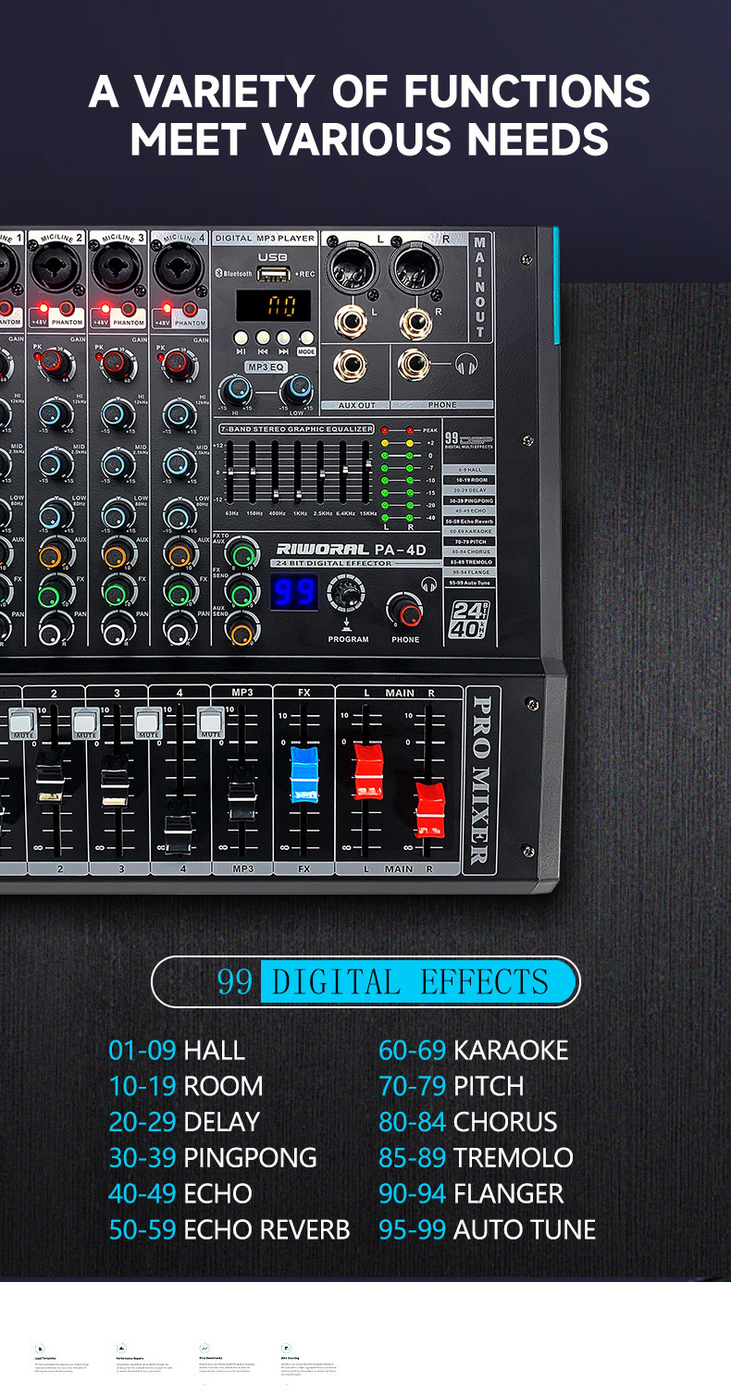
Task: Click the '30-39 PINGPONG' effect entry
Action: [213, 1157]
